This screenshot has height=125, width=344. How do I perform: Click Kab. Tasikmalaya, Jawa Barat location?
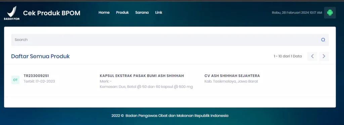pos(231,81)
